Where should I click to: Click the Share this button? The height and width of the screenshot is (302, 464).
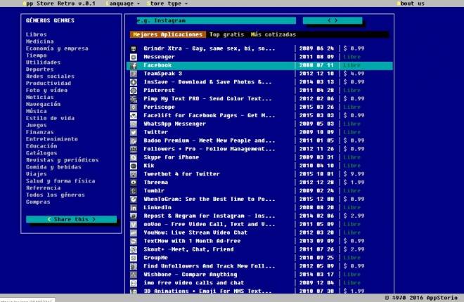coord(71,219)
